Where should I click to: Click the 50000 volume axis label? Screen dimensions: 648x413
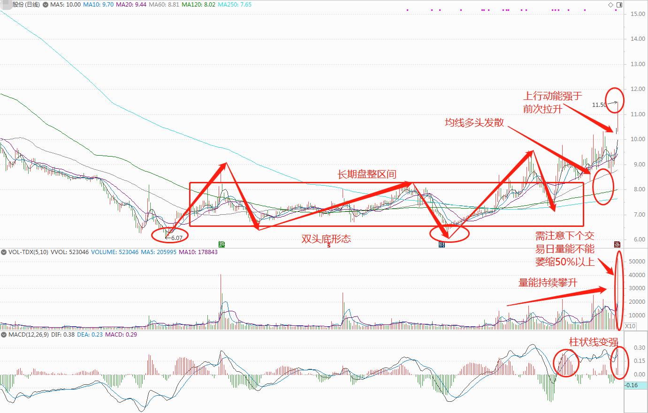[637, 262]
